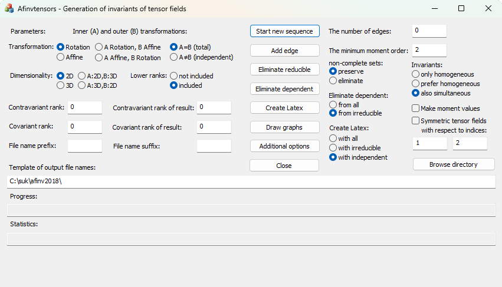Screen dimensions: 502x287
Task: Set lower ranks to not included
Action: click(x=174, y=76)
